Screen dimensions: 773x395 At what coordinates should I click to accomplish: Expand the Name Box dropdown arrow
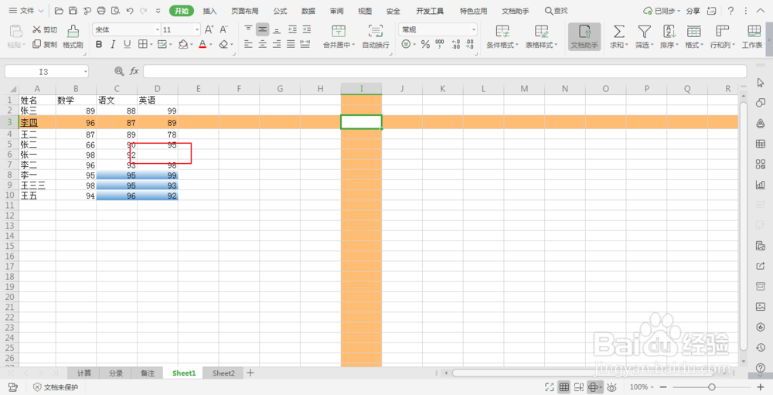coord(86,72)
